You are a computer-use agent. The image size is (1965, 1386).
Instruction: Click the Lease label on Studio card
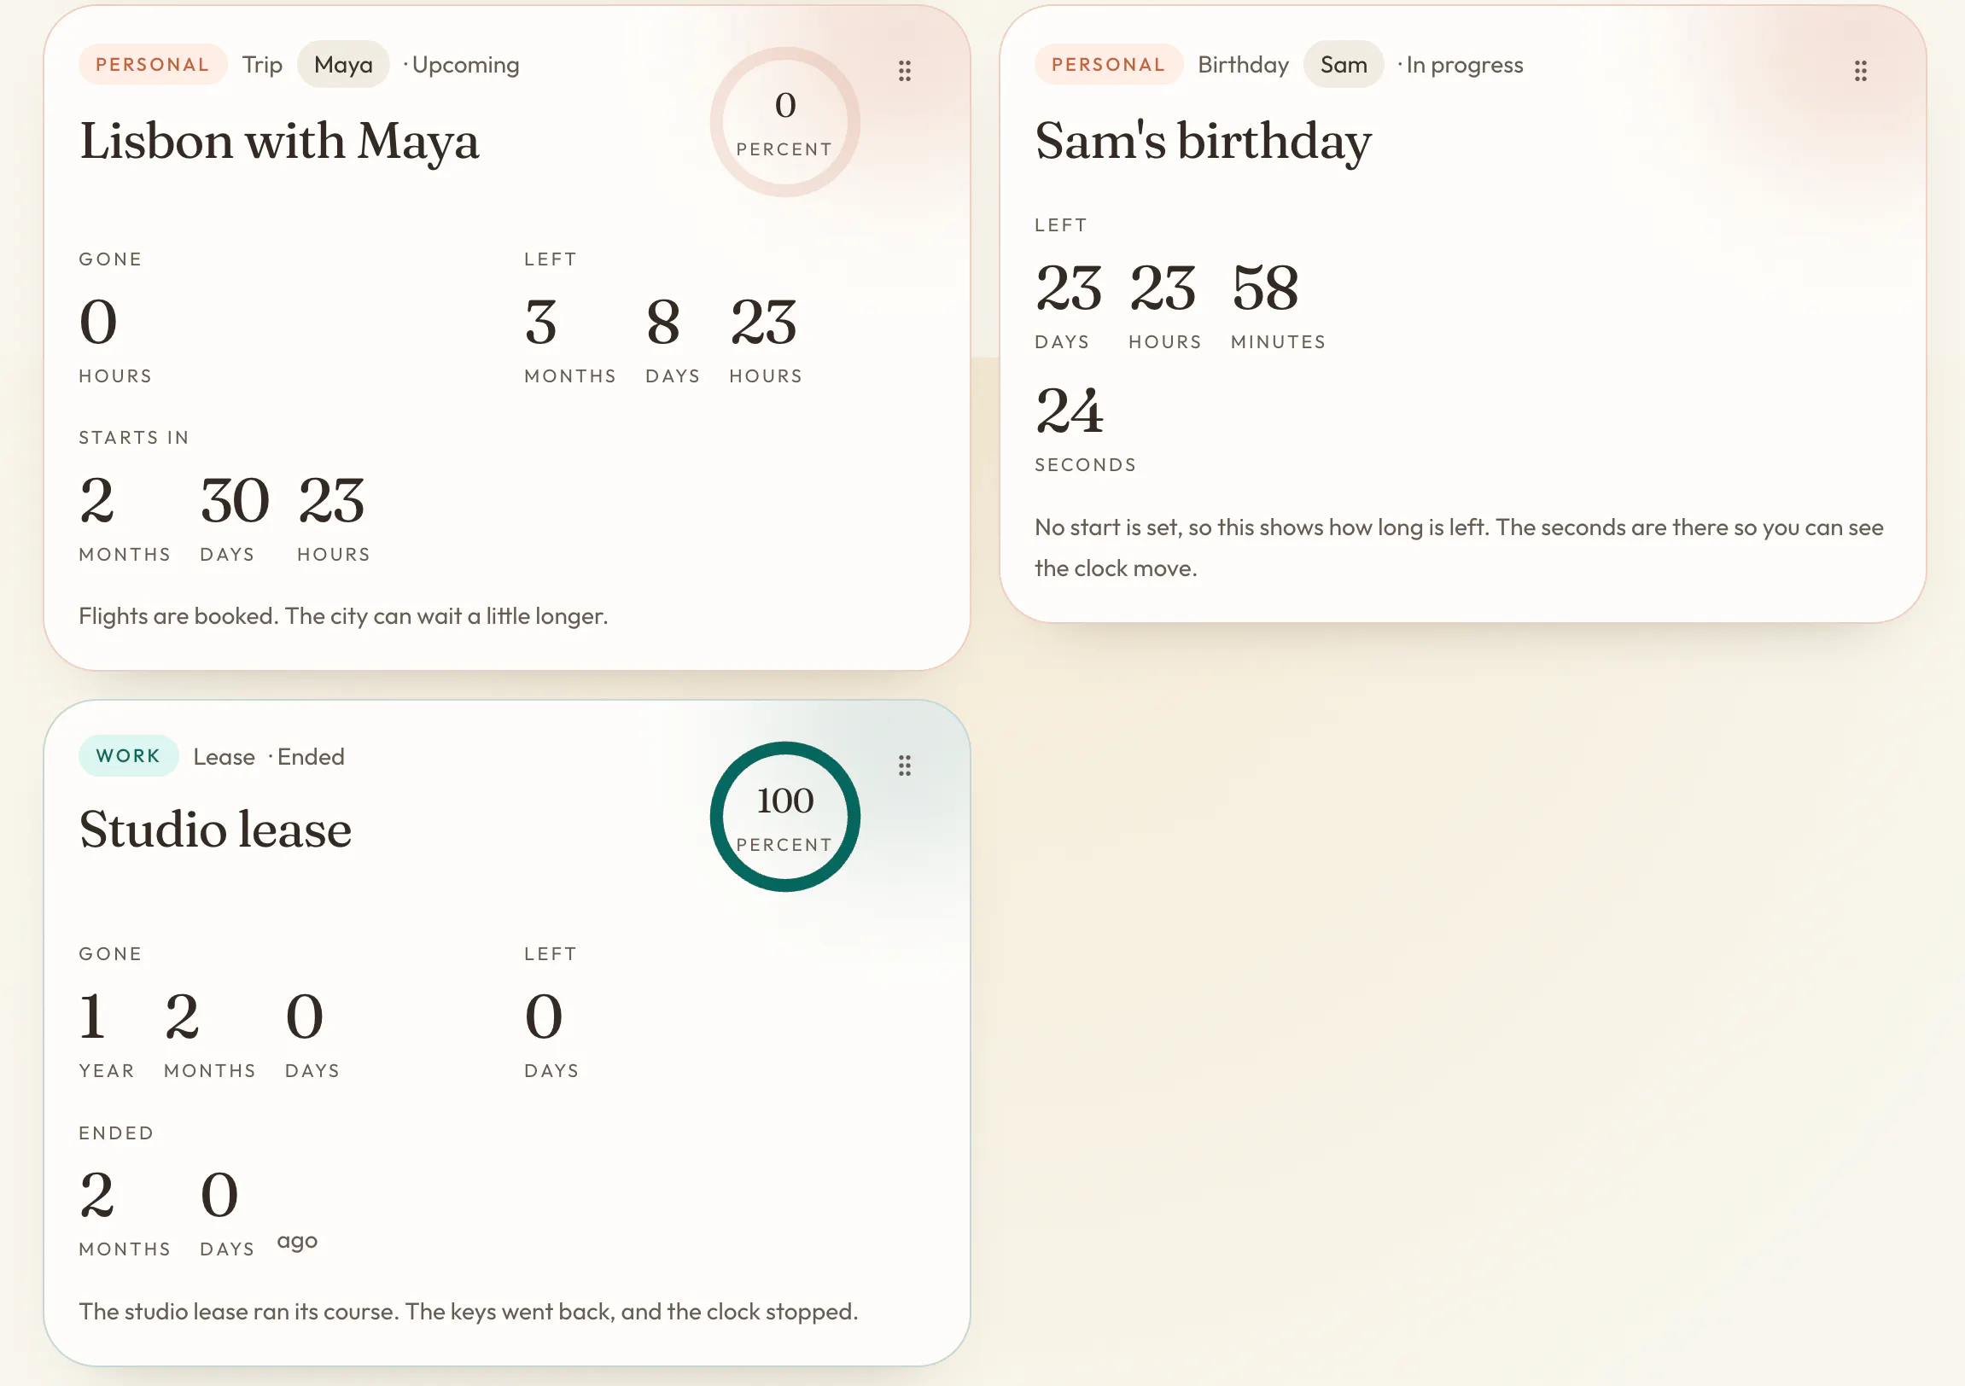click(x=224, y=757)
